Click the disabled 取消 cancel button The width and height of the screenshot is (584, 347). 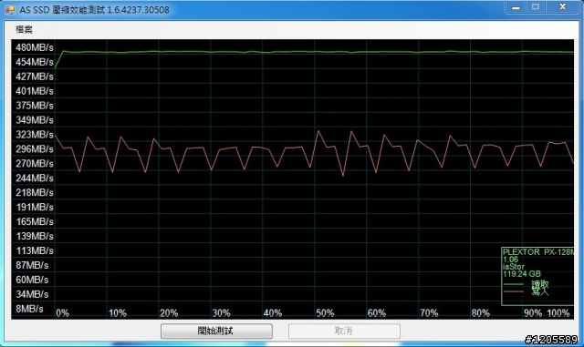[344, 331]
